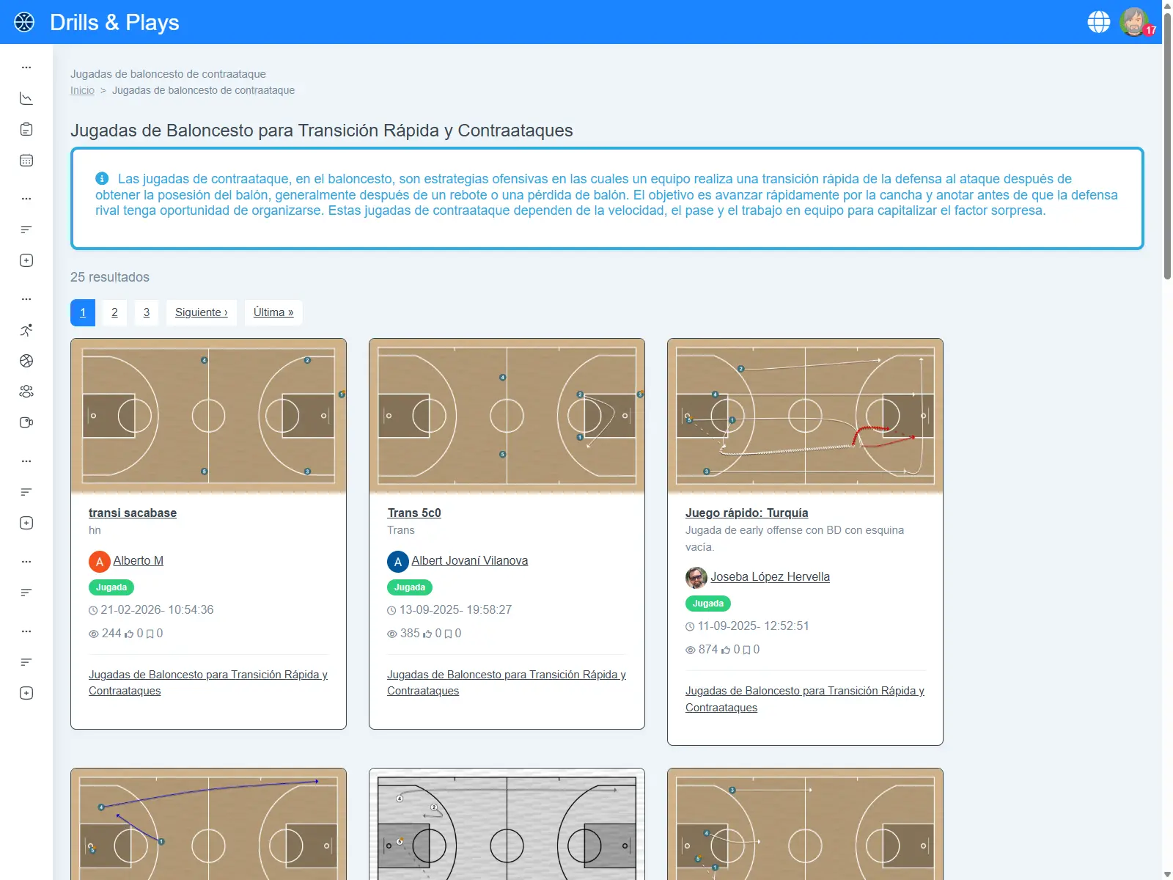Open the team group sidebar icon
Image resolution: width=1173 pixels, height=880 pixels.
[26, 392]
